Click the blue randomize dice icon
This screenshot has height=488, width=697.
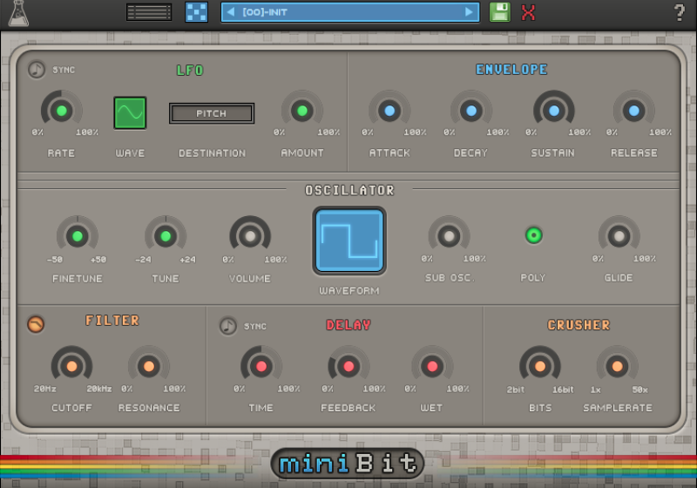tap(197, 12)
